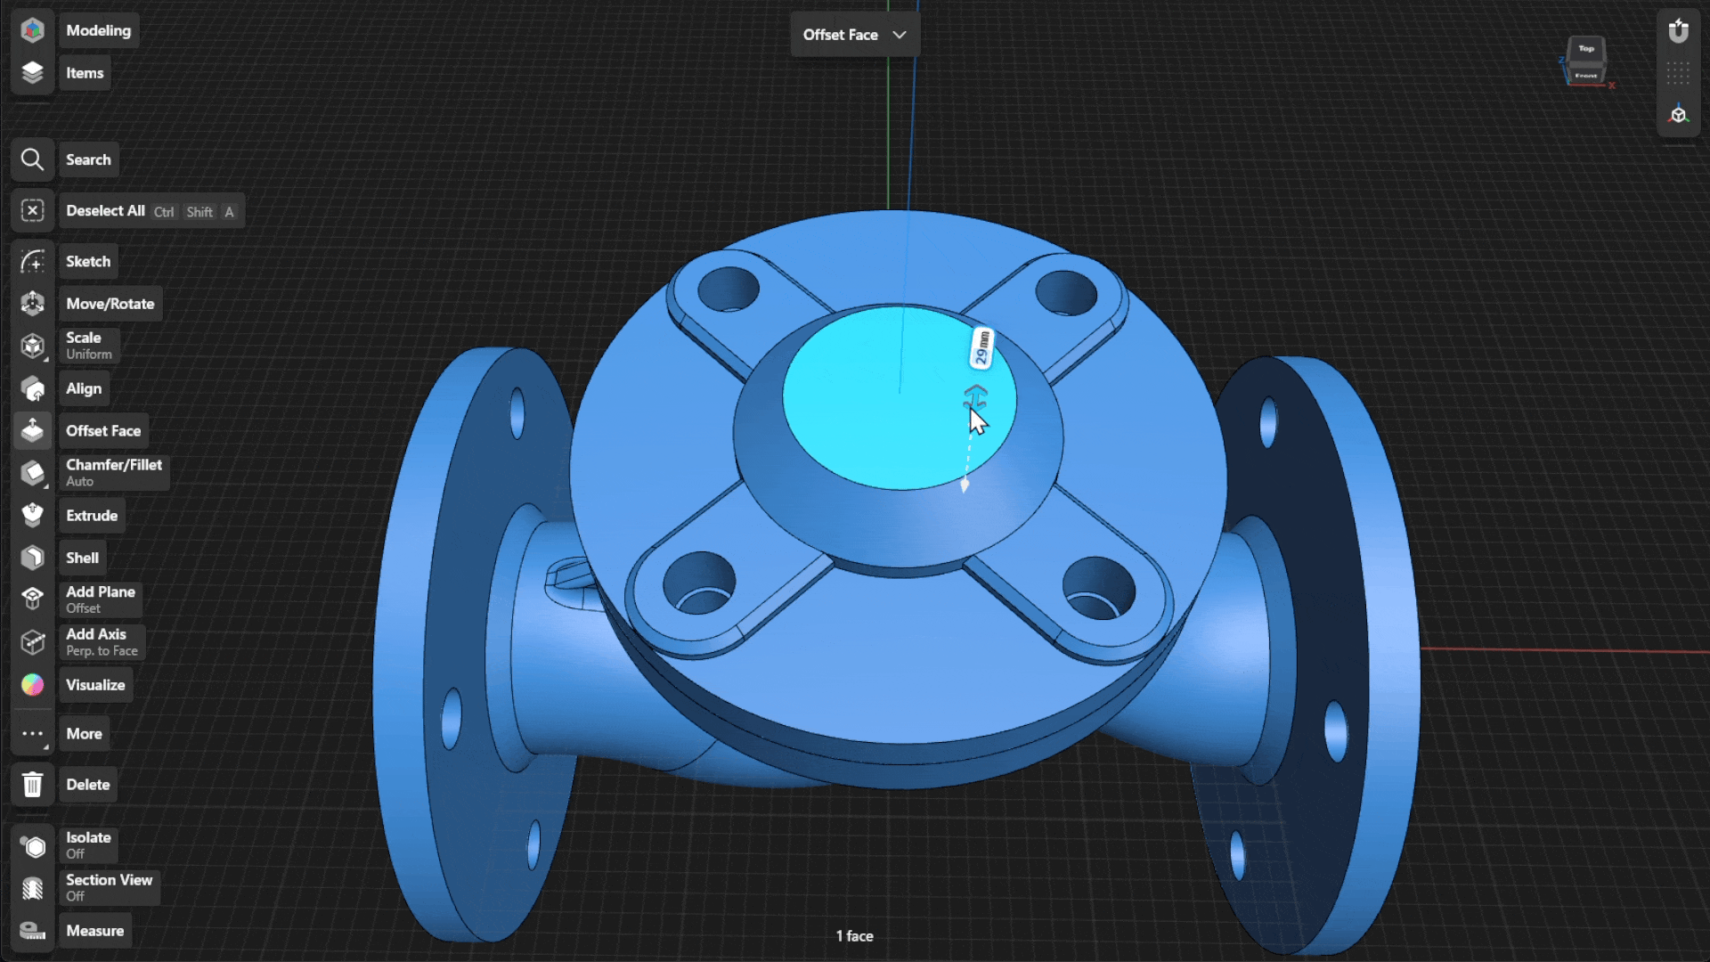Choose the Extrude tool icon

pyautogui.click(x=33, y=516)
